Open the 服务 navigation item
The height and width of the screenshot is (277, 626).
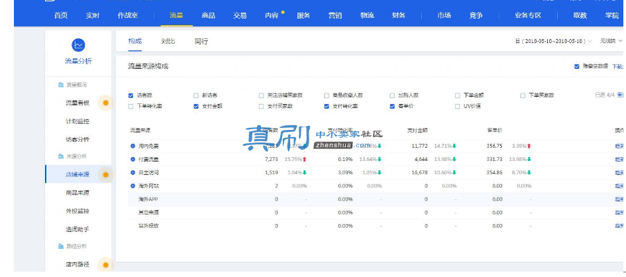pyautogui.click(x=303, y=15)
